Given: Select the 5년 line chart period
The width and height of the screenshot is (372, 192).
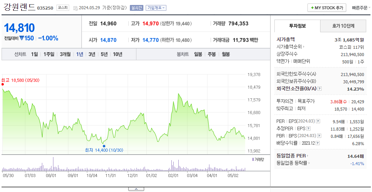Looking at the screenshot, I should pyautogui.click(x=104, y=54).
